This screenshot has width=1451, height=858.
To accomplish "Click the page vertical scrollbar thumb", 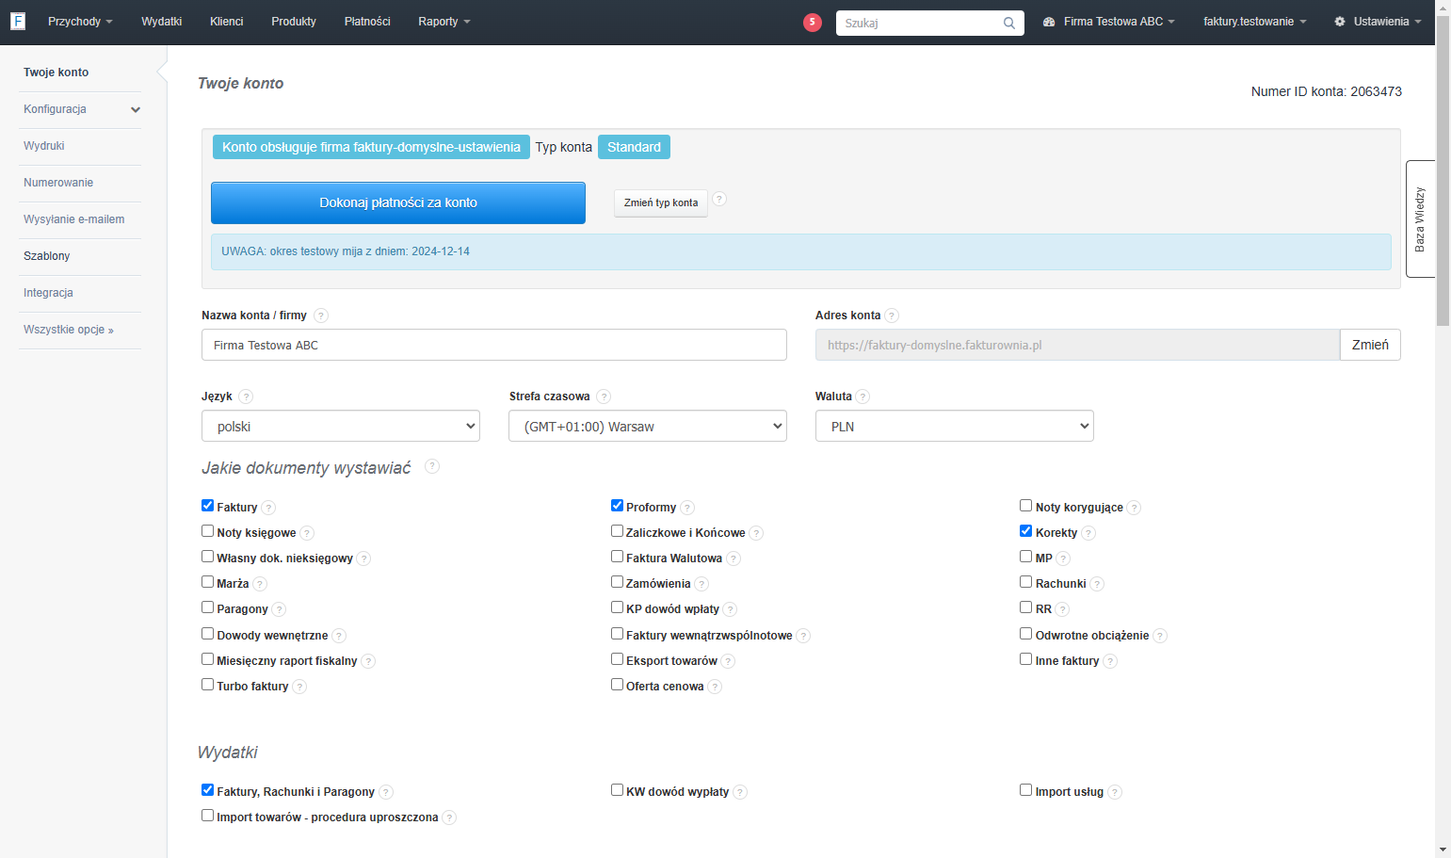I will pos(1443,172).
